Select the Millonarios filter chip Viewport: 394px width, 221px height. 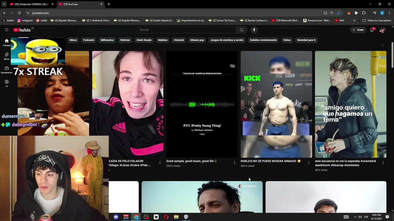coord(107,40)
